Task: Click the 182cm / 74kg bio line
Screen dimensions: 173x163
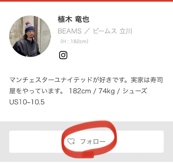Action: 92,91
